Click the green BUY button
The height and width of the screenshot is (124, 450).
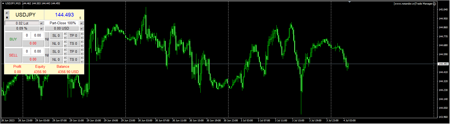click(x=13, y=39)
